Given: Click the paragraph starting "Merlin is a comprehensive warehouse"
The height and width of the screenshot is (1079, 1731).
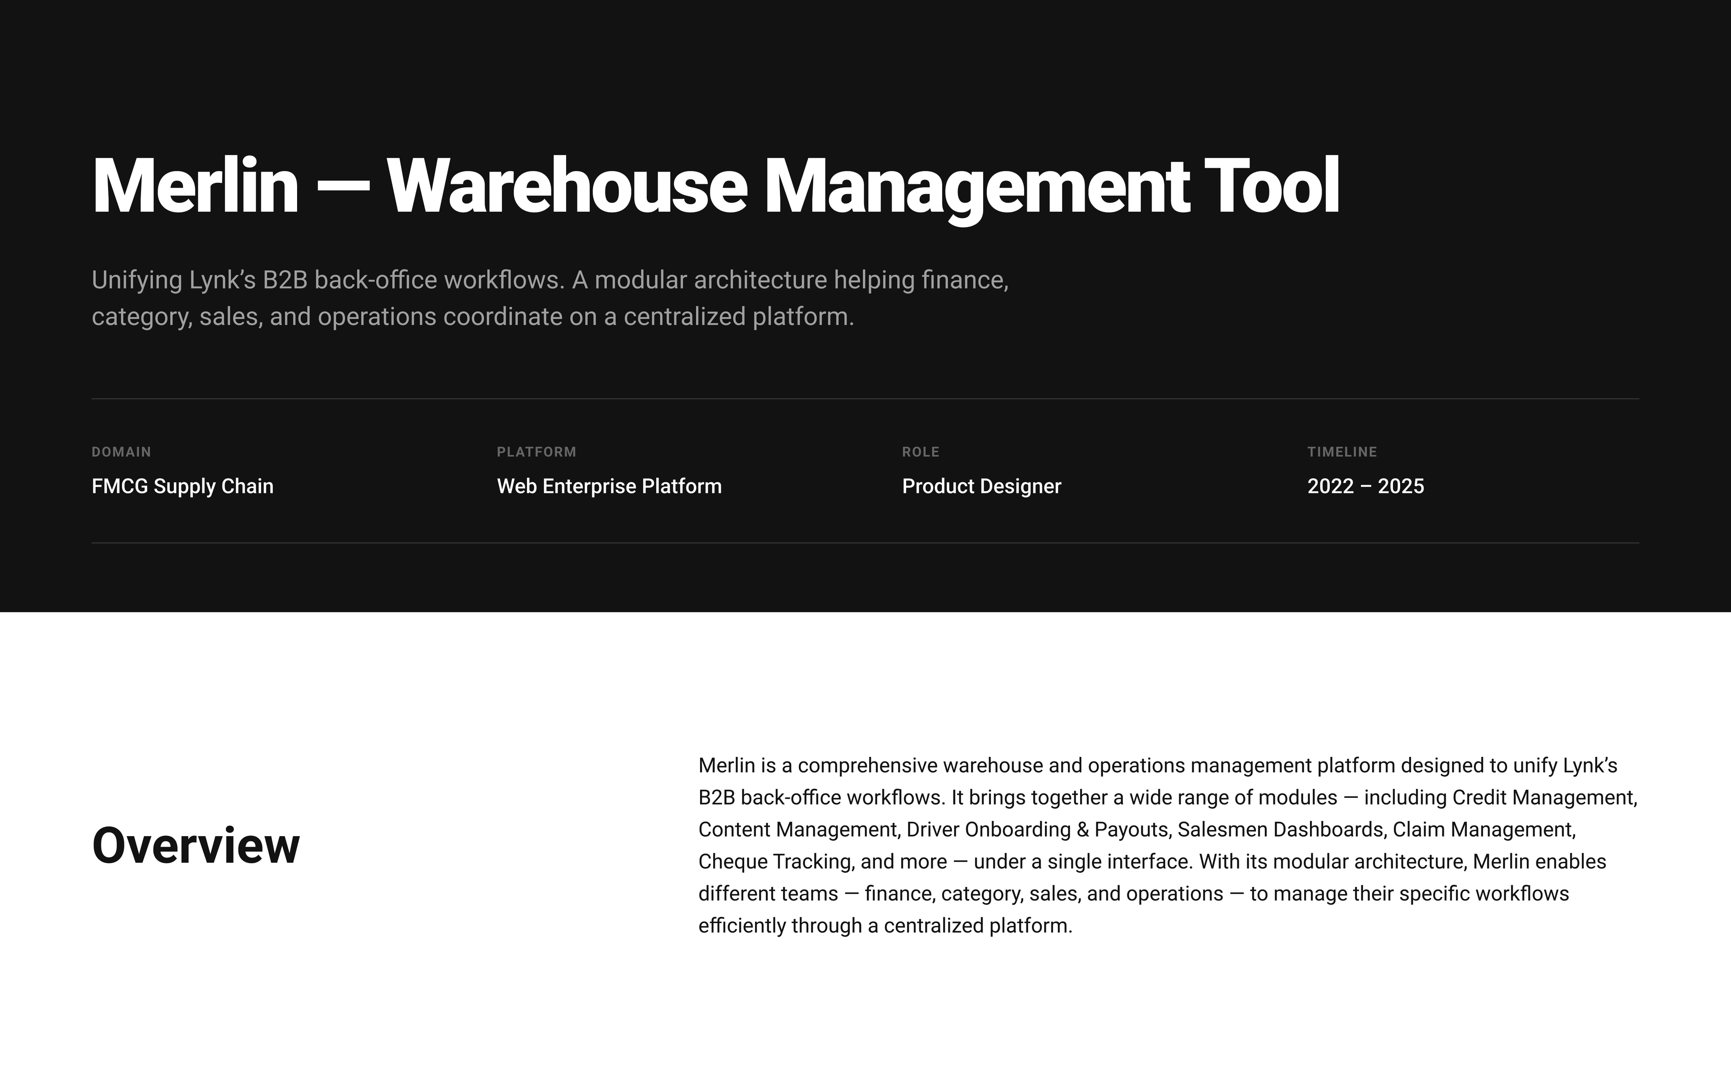Looking at the screenshot, I should (1168, 846).
